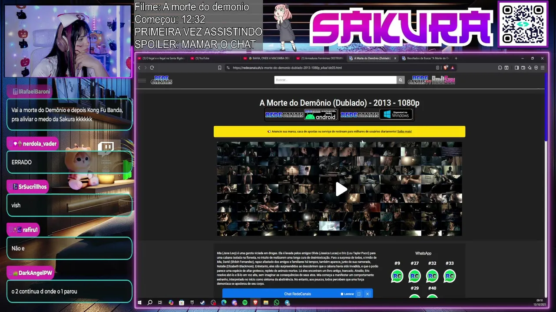Click the RedeCanais logo in site header

[x=162, y=80]
